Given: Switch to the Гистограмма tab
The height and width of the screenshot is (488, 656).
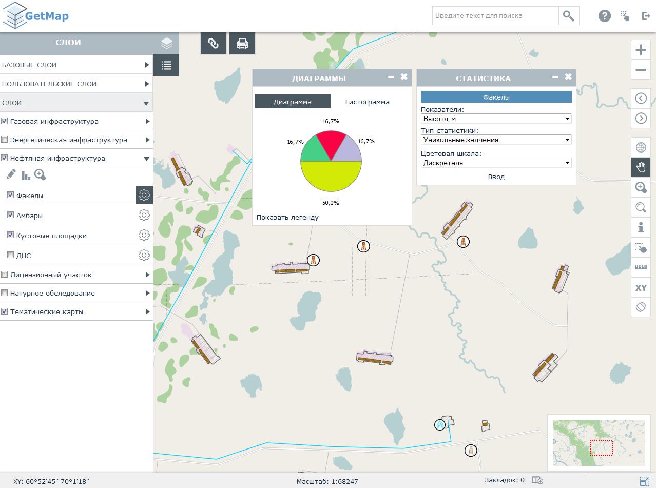Looking at the screenshot, I should 367,102.
